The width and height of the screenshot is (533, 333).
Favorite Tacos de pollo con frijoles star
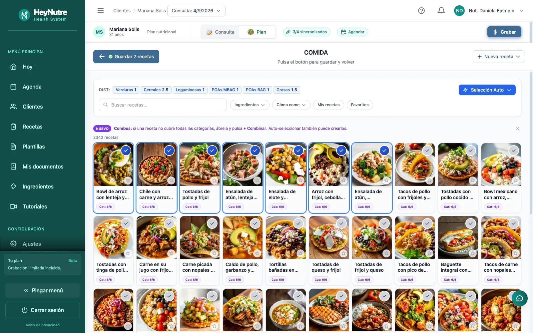pos(430,180)
